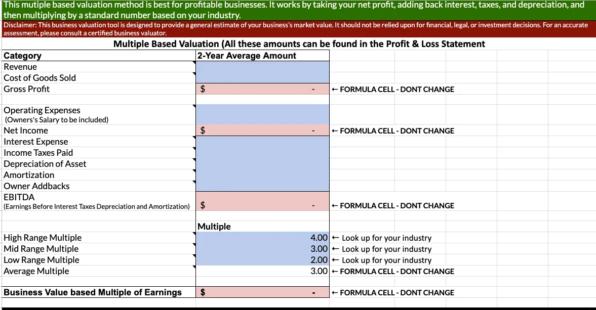Click the Amortization amount input cell

point(262,175)
